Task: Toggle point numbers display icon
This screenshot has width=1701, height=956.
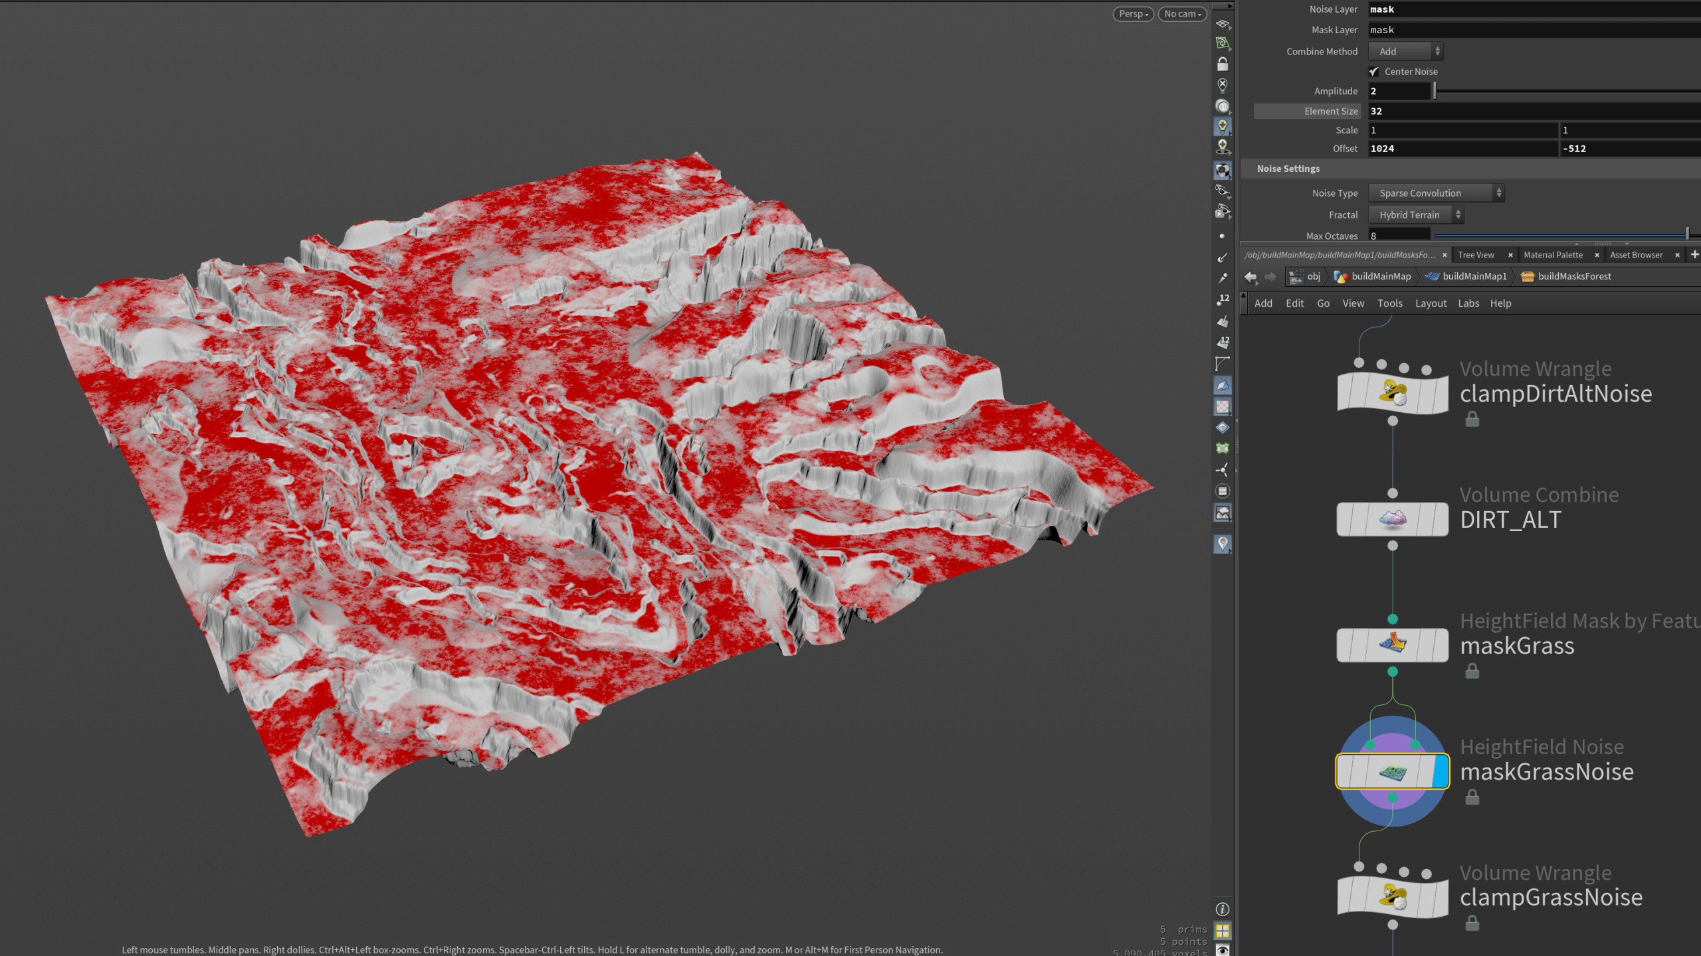Action: 1223,300
